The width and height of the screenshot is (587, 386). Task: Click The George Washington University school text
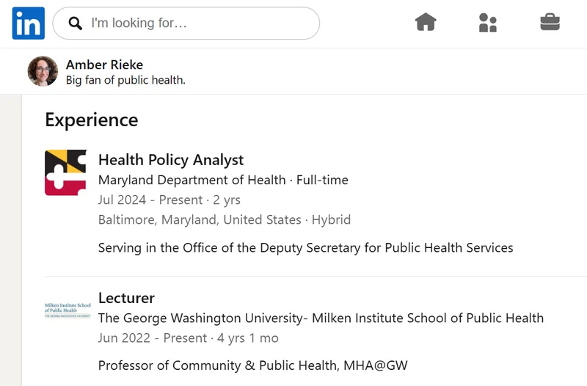click(x=321, y=318)
